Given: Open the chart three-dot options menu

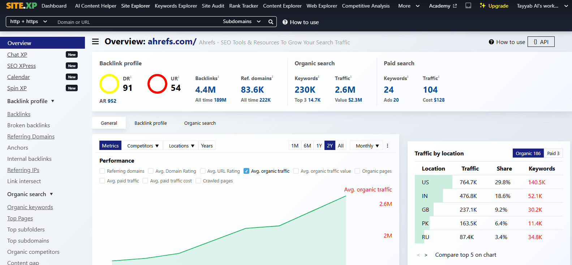Looking at the screenshot, I should pyautogui.click(x=388, y=146).
